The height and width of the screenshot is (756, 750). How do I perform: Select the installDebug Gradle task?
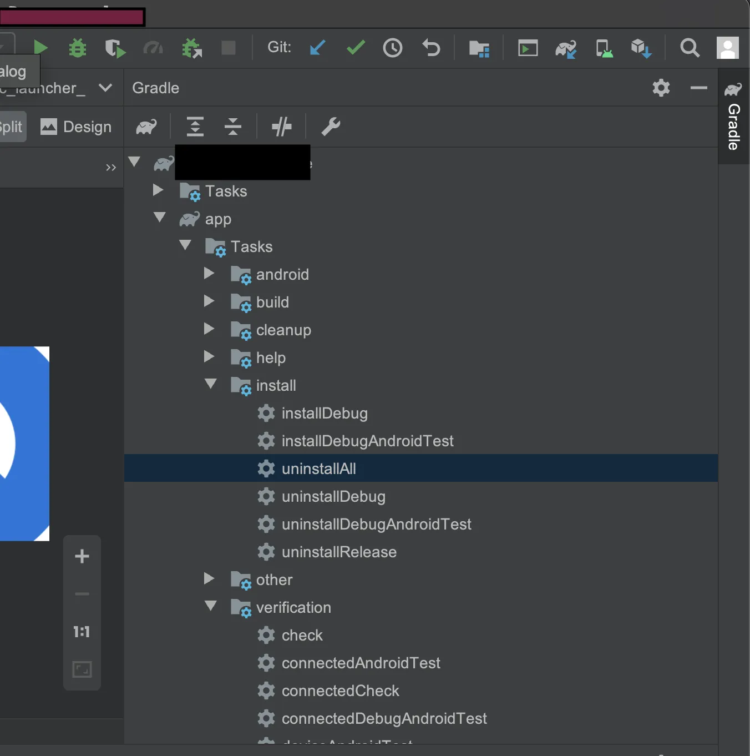pos(325,414)
